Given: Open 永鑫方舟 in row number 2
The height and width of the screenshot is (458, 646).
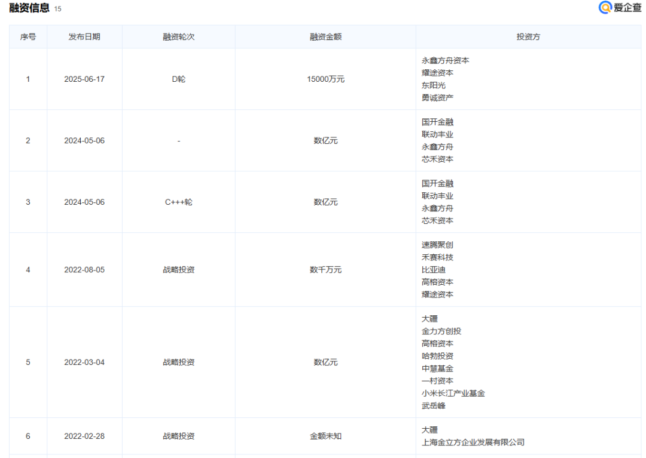Looking at the screenshot, I should (437, 147).
